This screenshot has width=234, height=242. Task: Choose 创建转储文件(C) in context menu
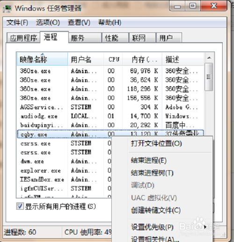click(x=156, y=210)
